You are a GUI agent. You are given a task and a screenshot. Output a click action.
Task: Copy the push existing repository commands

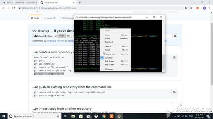174,92
